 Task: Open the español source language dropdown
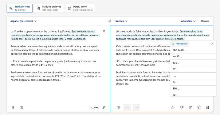coord(23,21)
